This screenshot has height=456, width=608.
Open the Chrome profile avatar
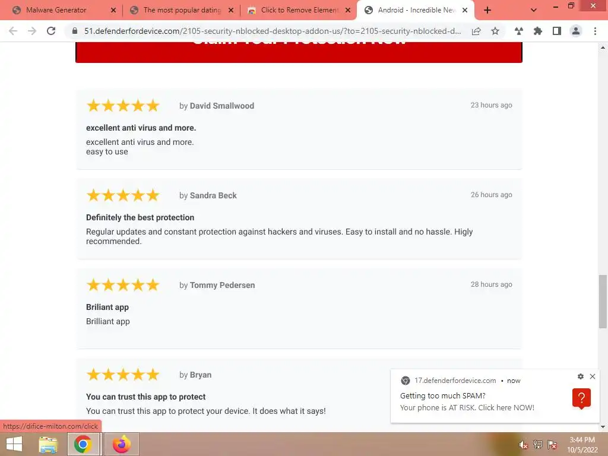click(576, 31)
